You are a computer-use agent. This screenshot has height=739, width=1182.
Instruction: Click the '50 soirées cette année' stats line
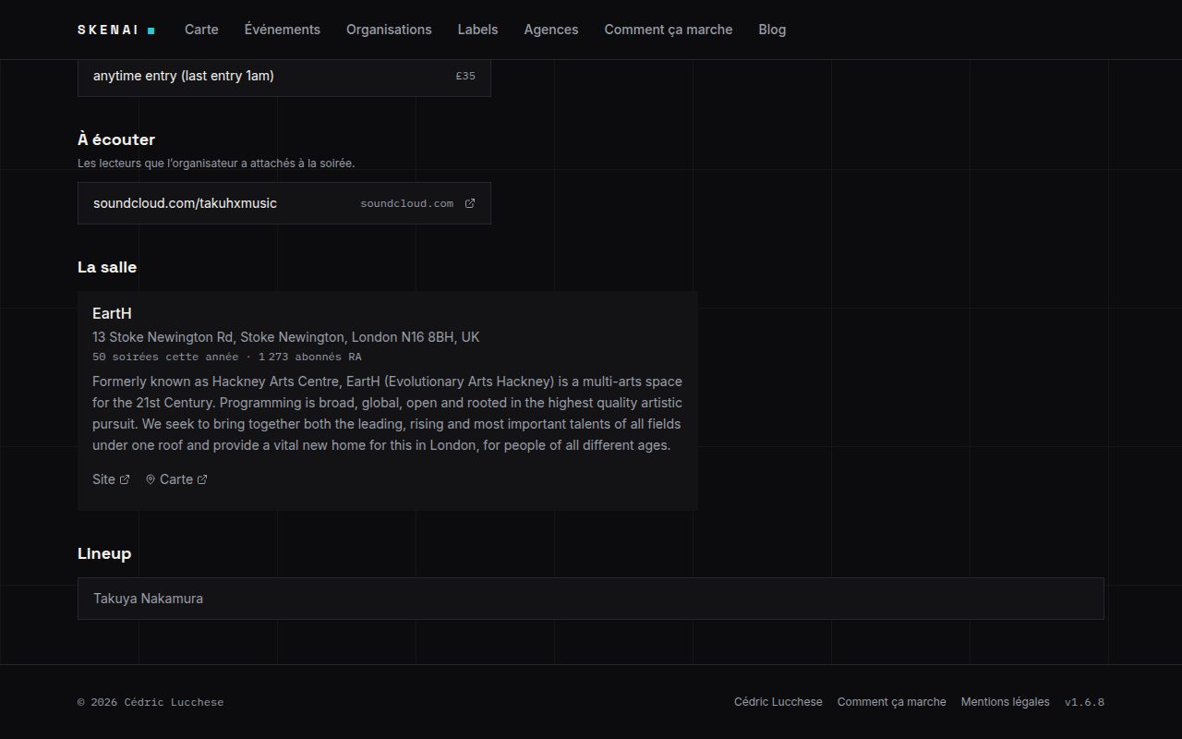227,357
